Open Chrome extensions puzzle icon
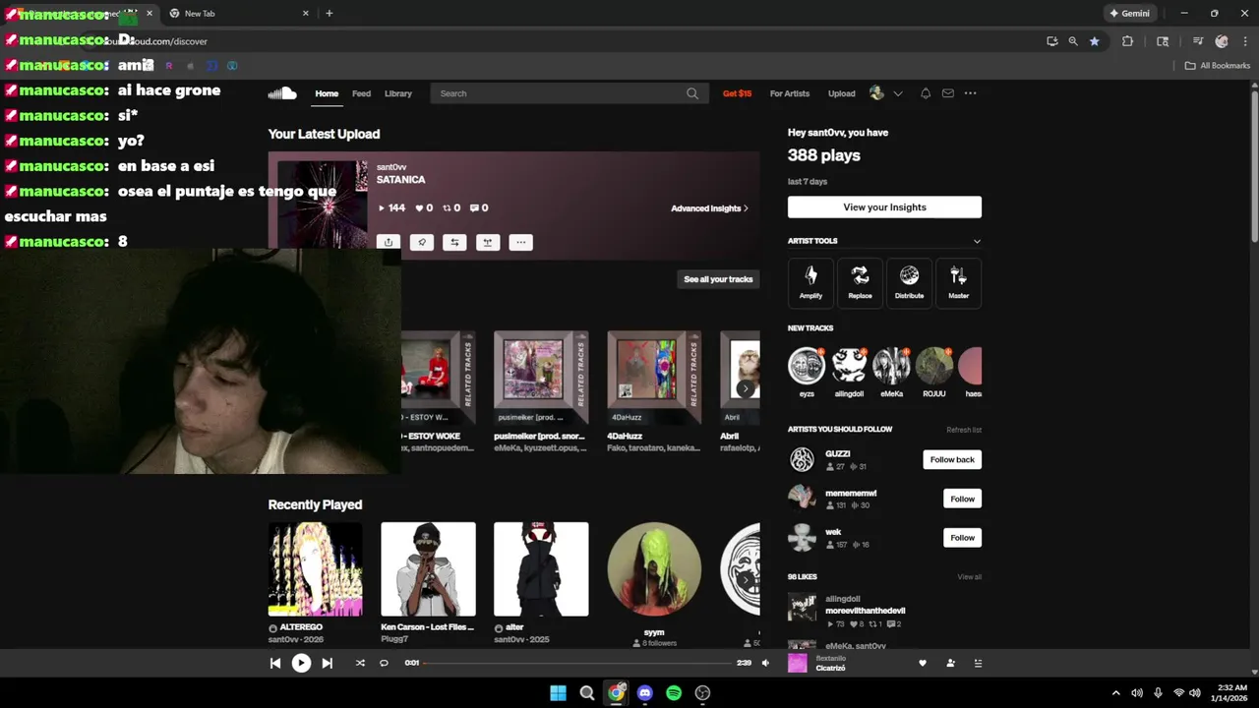1259x708 pixels. click(x=1127, y=41)
